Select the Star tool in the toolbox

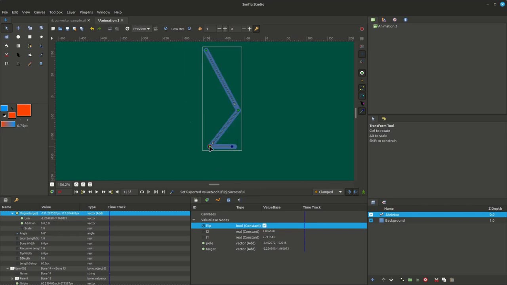41,37
